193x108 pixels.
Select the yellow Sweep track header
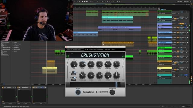tap(165, 68)
